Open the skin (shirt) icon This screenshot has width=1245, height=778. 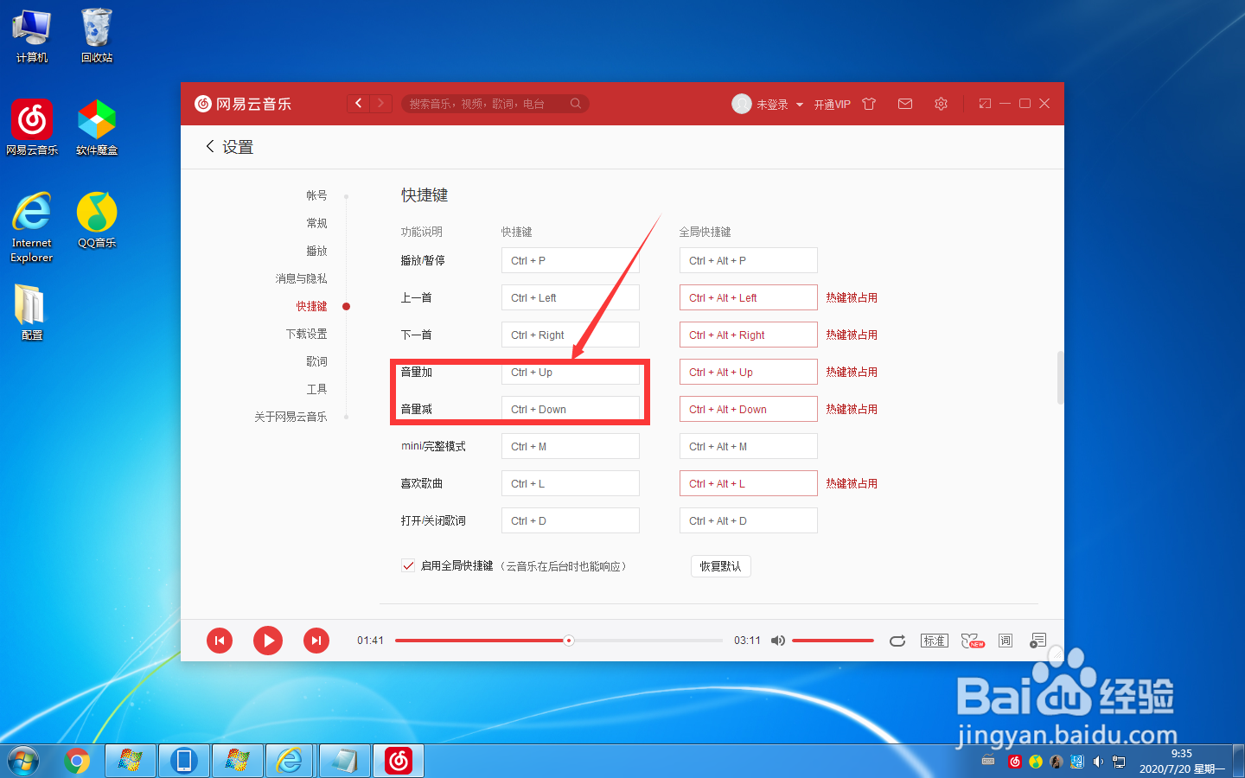[x=869, y=104]
